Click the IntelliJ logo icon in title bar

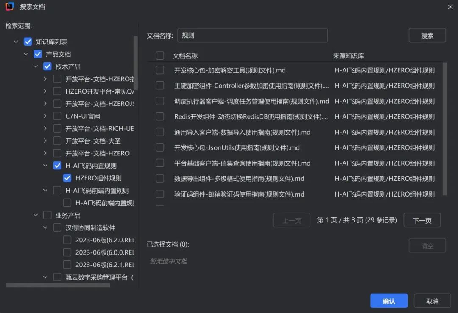[9, 6]
